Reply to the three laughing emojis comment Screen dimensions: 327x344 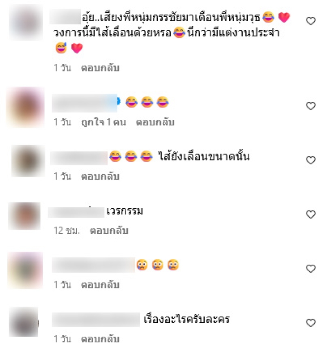[x=155, y=122]
